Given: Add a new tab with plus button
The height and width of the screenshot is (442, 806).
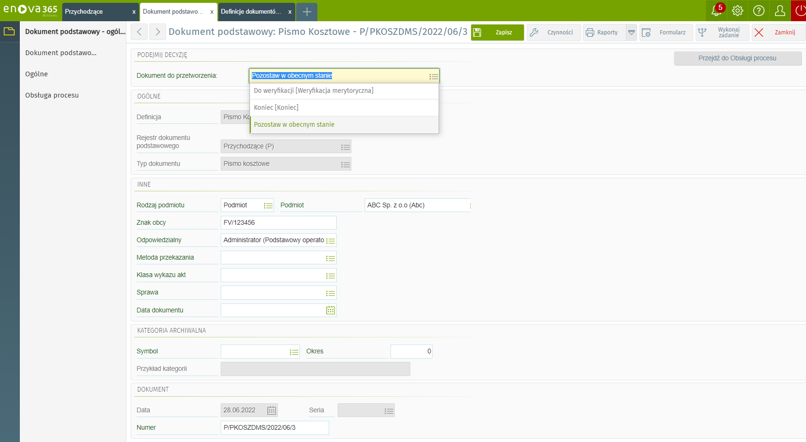Looking at the screenshot, I should [307, 12].
